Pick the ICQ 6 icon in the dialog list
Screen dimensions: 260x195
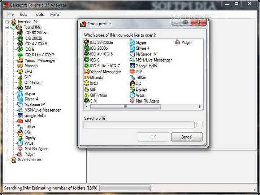[x=86, y=60]
